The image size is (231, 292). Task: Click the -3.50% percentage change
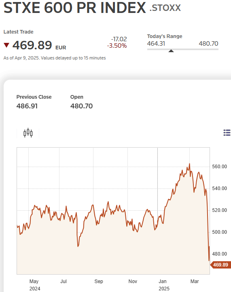point(117,46)
